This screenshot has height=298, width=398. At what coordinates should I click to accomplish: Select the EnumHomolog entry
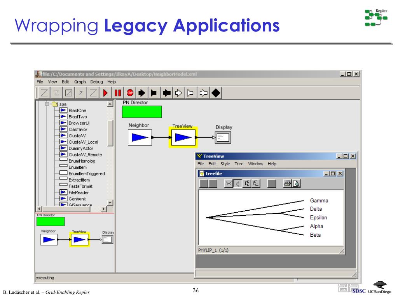[77, 161]
